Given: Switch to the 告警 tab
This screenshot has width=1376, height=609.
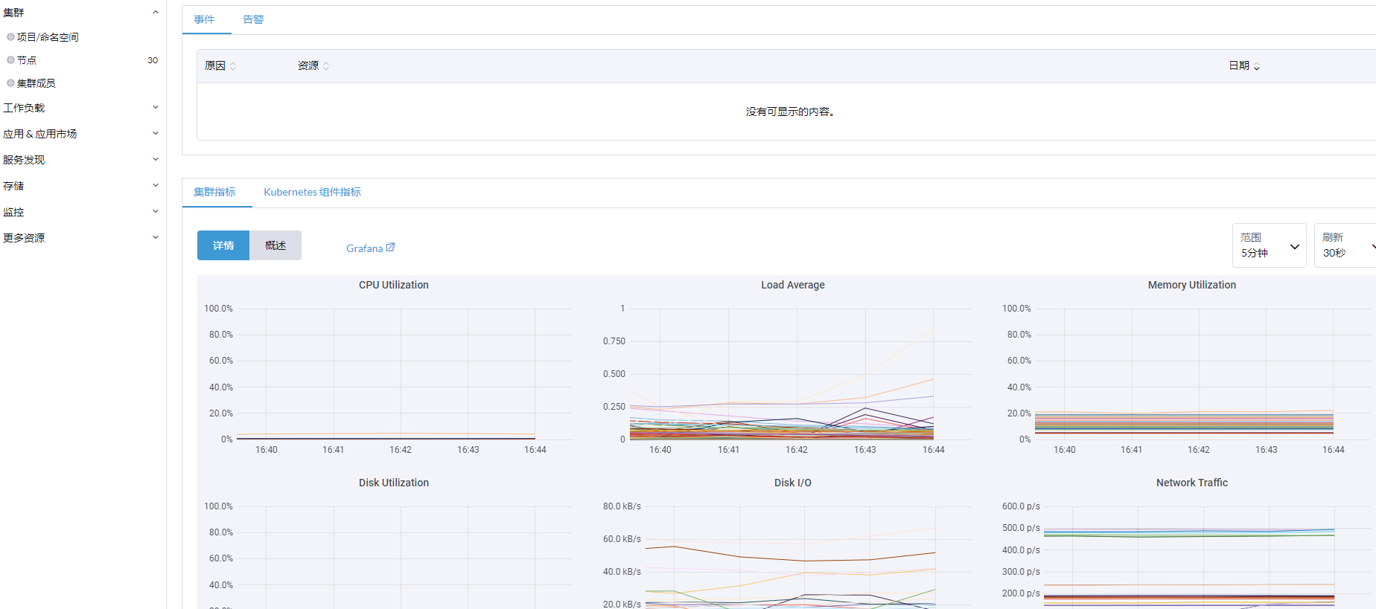Looking at the screenshot, I should pos(253,19).
